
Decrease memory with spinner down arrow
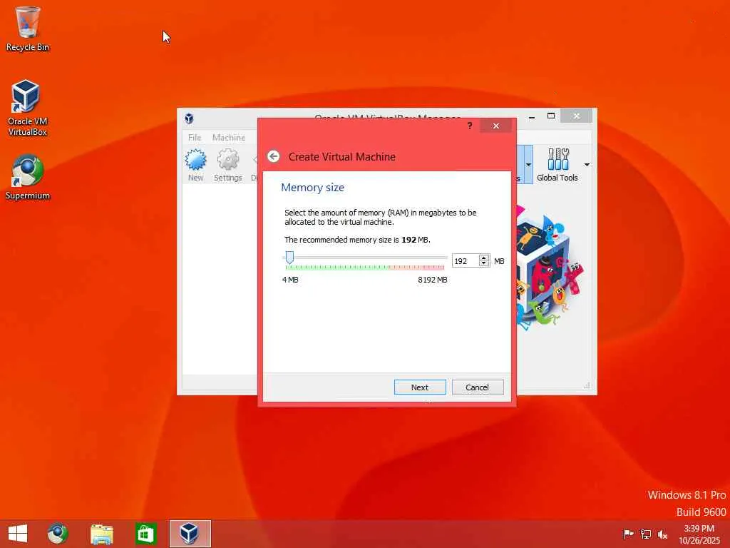click(x=484, y=264)
